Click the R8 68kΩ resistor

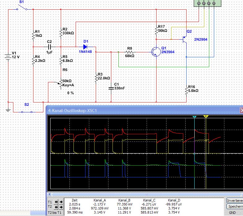(130, 52)
